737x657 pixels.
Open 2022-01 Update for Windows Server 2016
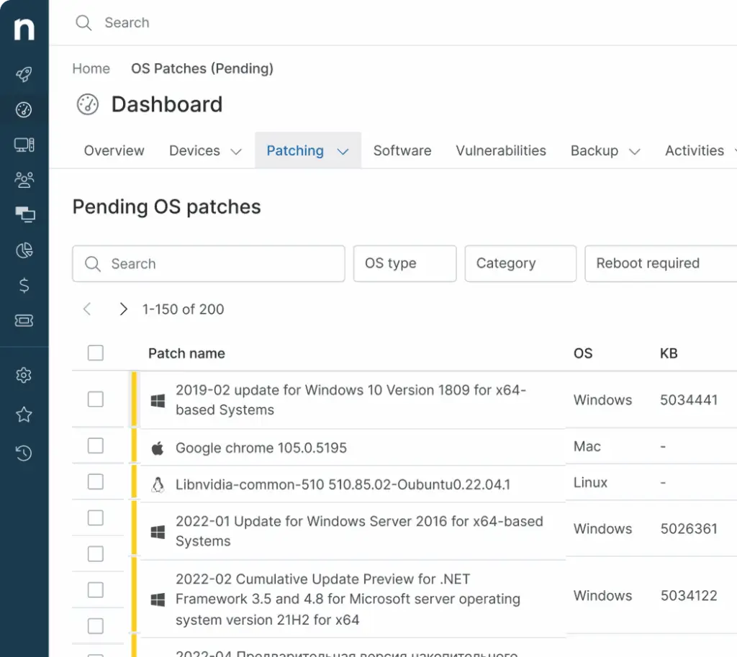coord(360,531)
